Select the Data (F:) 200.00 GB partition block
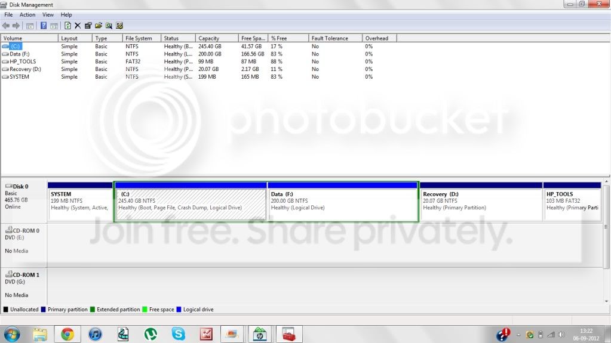 pos(343,201)
